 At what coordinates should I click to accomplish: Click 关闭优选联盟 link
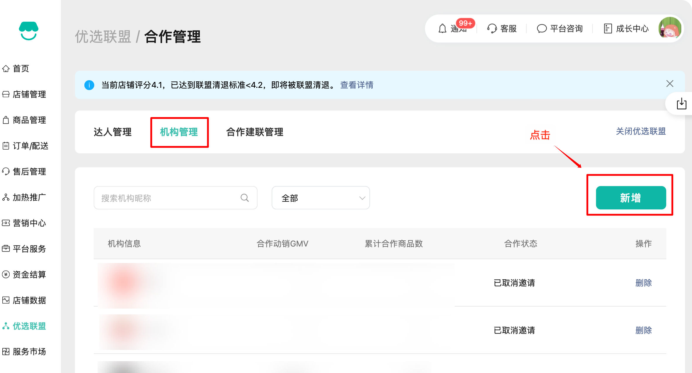click(x=641, y=131)
